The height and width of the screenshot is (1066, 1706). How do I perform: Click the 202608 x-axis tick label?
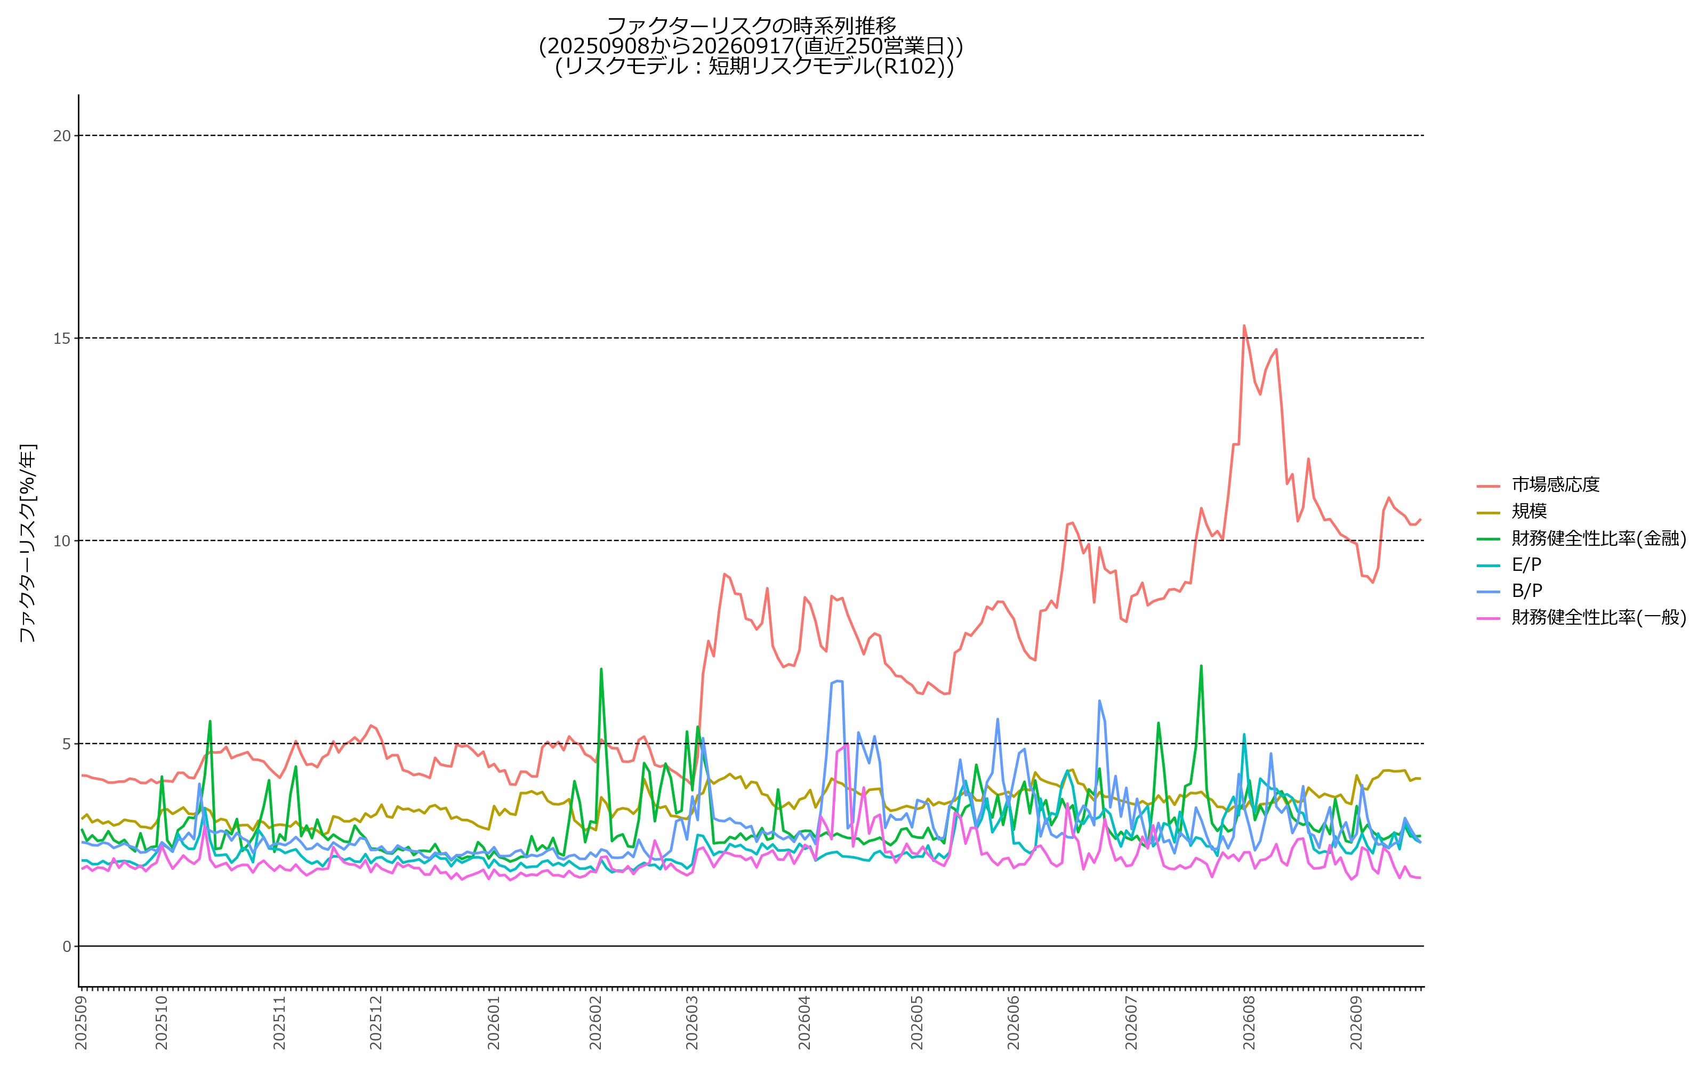point(1249,1022)
